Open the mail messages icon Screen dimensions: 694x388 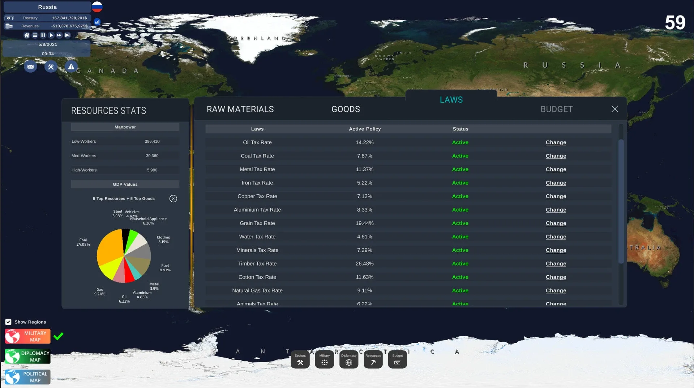pyautogui.click(x=30, y=67)
